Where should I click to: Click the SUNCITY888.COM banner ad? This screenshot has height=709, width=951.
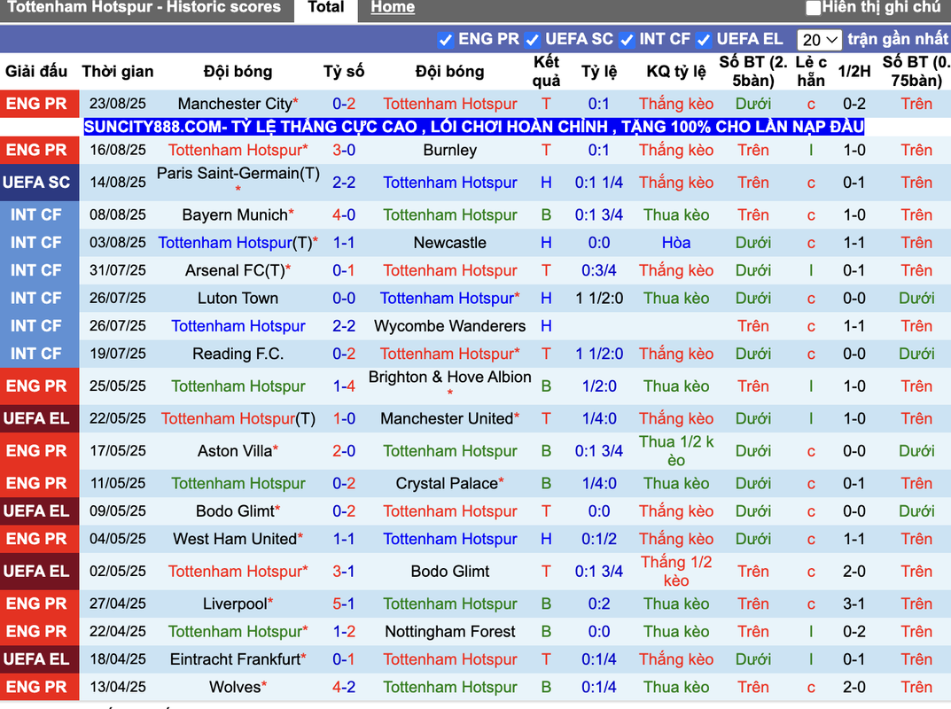pos(473,127)
